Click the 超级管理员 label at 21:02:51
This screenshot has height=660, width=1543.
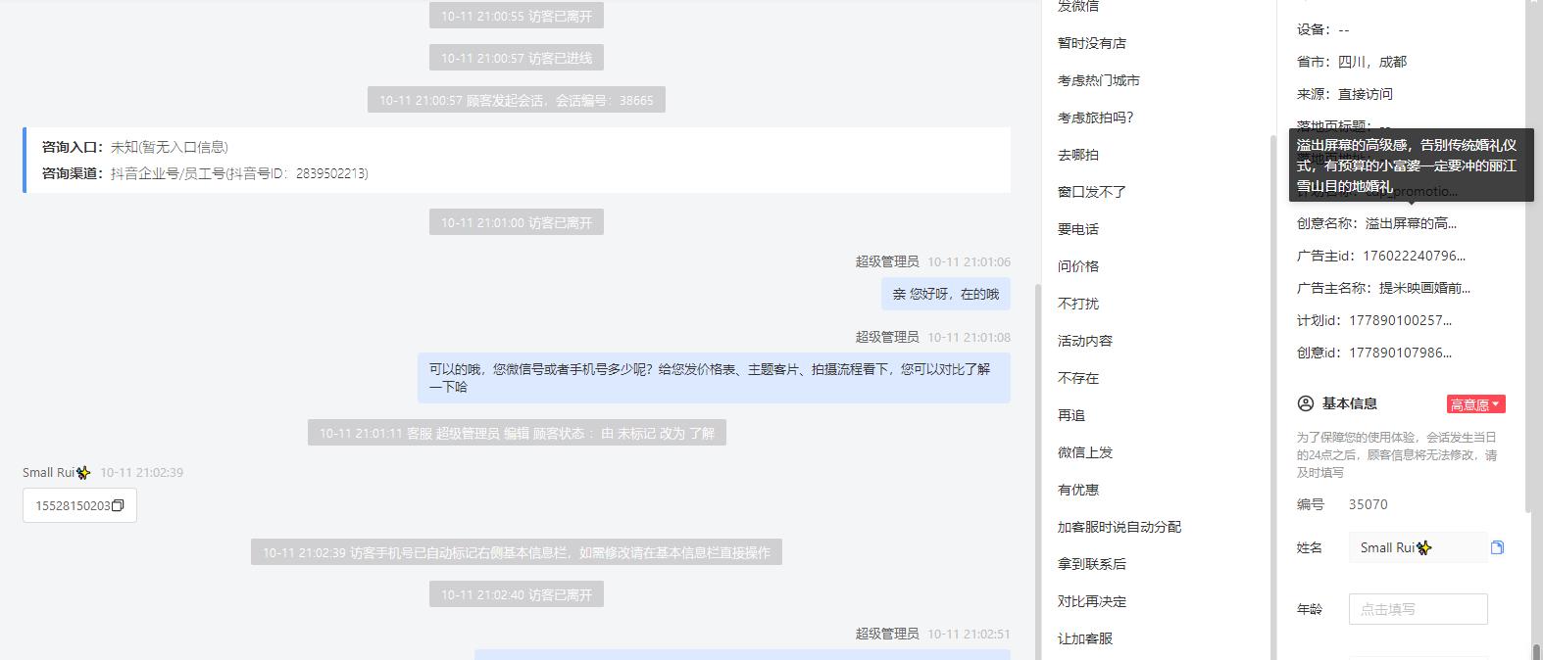887,634
